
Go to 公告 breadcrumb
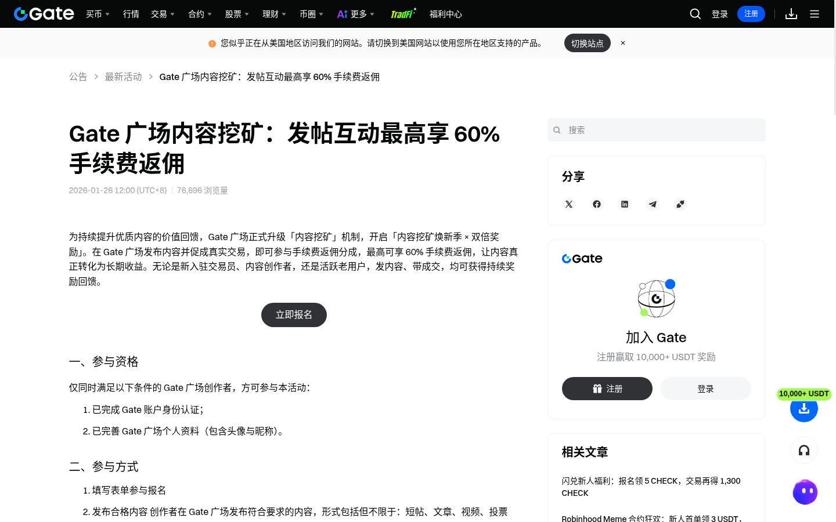point(78,77)
